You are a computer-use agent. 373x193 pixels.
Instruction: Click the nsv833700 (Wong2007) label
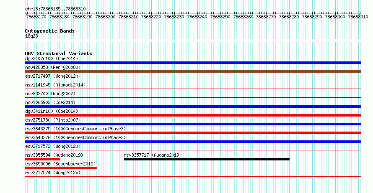tap(50, 94)
